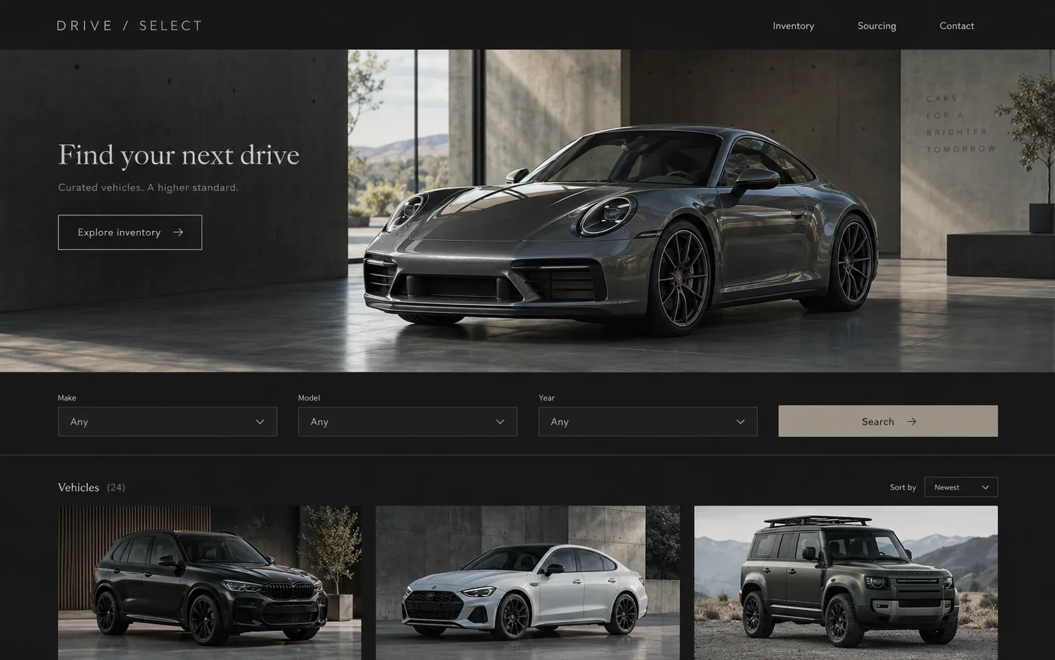Click the (24) vehicle count
Viewport: 1055px width, 660px height.
point(116,488)
